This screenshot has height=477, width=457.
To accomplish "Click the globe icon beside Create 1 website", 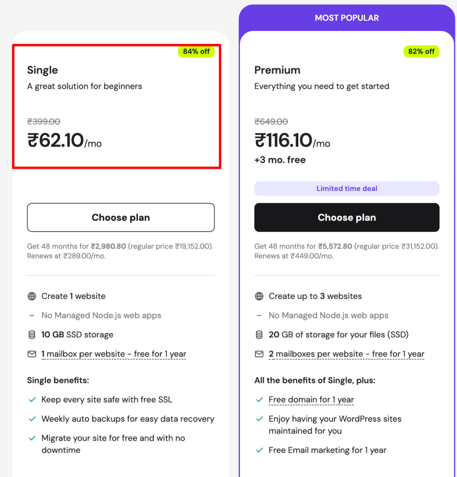I will click(x=32, y=296).
